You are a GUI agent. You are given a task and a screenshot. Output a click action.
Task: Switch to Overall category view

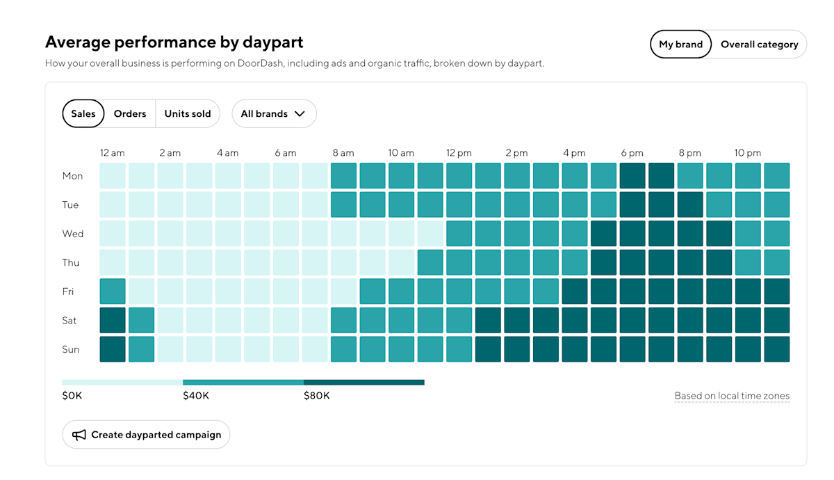[x=759, y=45]
